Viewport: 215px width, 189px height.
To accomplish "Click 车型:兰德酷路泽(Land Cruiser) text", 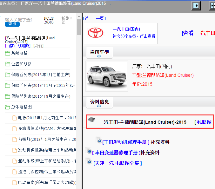I will 163,75.
